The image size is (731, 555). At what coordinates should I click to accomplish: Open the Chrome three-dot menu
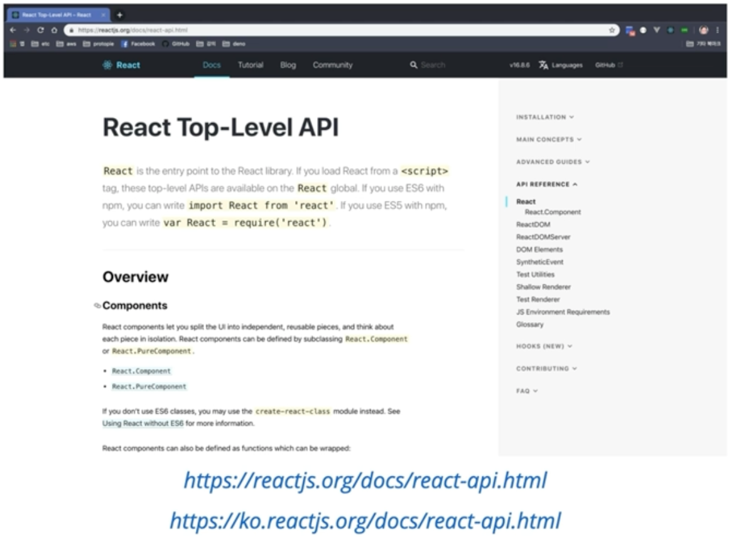717,30
